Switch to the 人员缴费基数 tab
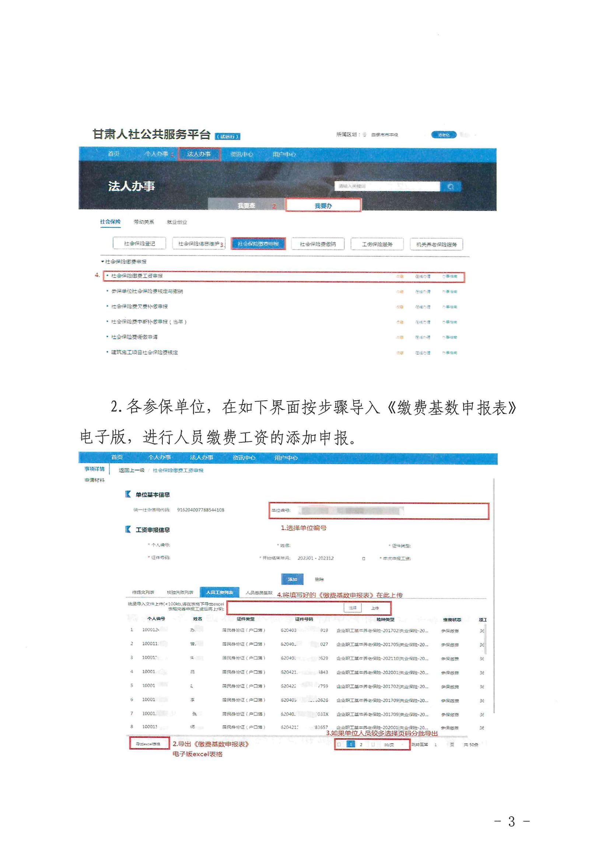Viewport: 609px width, 862px height. [259, 592]
